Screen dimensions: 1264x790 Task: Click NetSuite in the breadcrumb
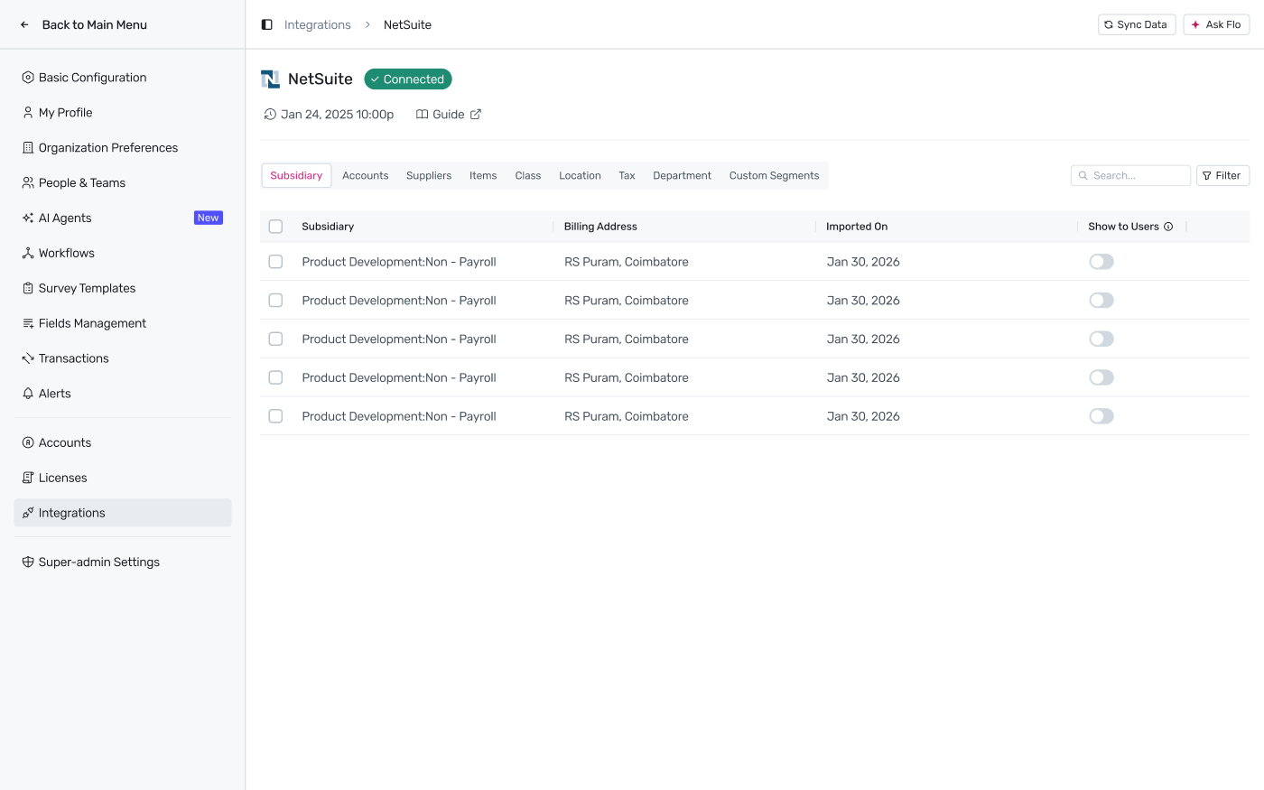[407, 24]
